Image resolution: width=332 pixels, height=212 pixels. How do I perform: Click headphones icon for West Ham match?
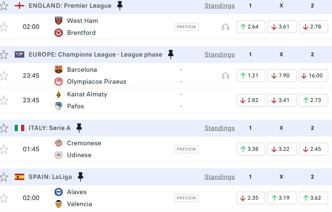(x=225, y=27)
